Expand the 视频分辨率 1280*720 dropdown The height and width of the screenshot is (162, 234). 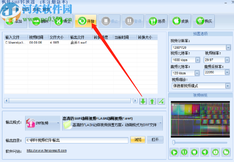click(x=228, y=48)
